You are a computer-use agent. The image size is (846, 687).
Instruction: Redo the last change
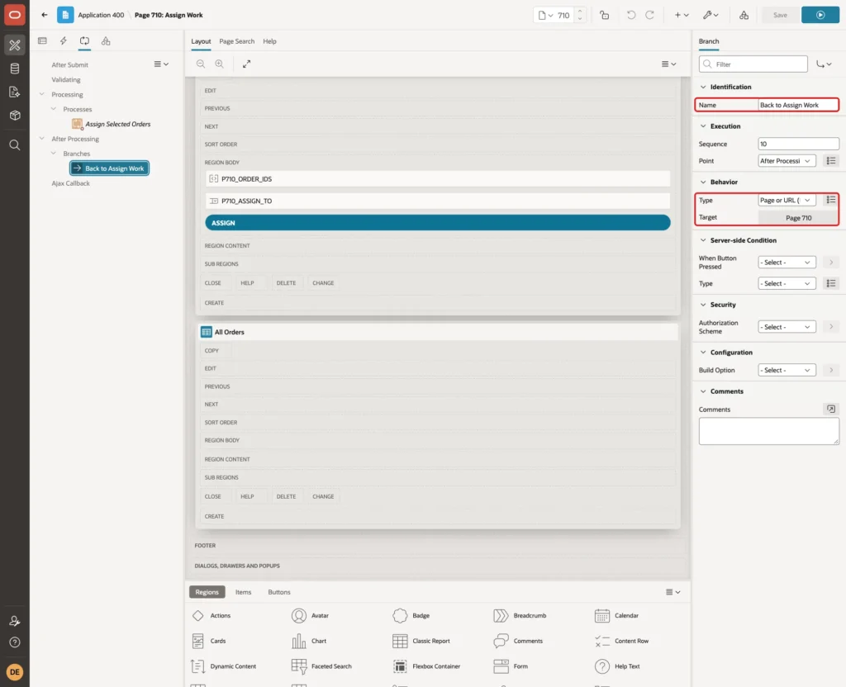click(x=649, y=15)
